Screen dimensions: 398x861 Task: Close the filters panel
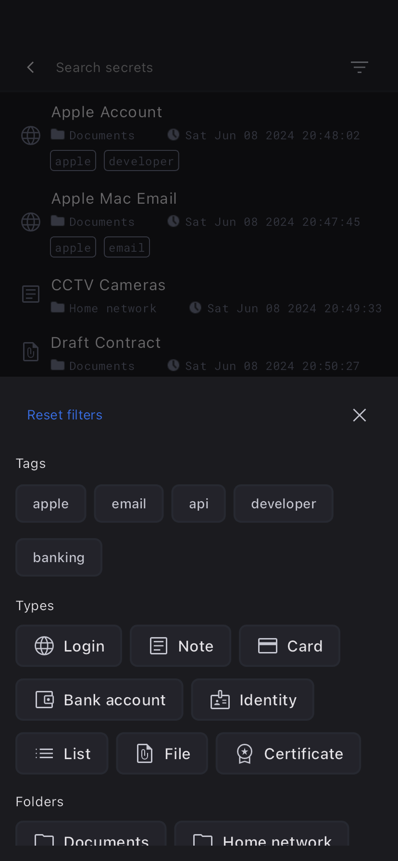[x=359, y=415]
